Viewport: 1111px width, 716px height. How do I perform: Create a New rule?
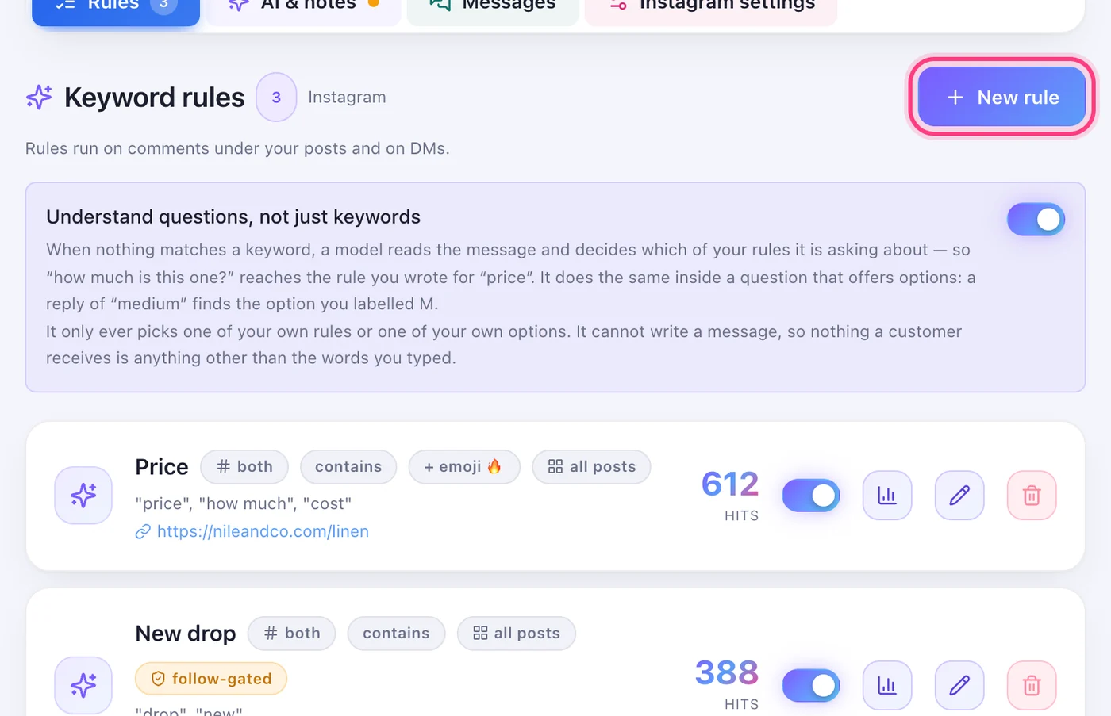pyautogui.click(x=1001, y=97)
